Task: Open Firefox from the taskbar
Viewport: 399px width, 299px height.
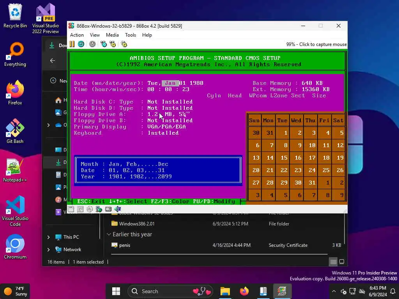Action: point(244,291)
